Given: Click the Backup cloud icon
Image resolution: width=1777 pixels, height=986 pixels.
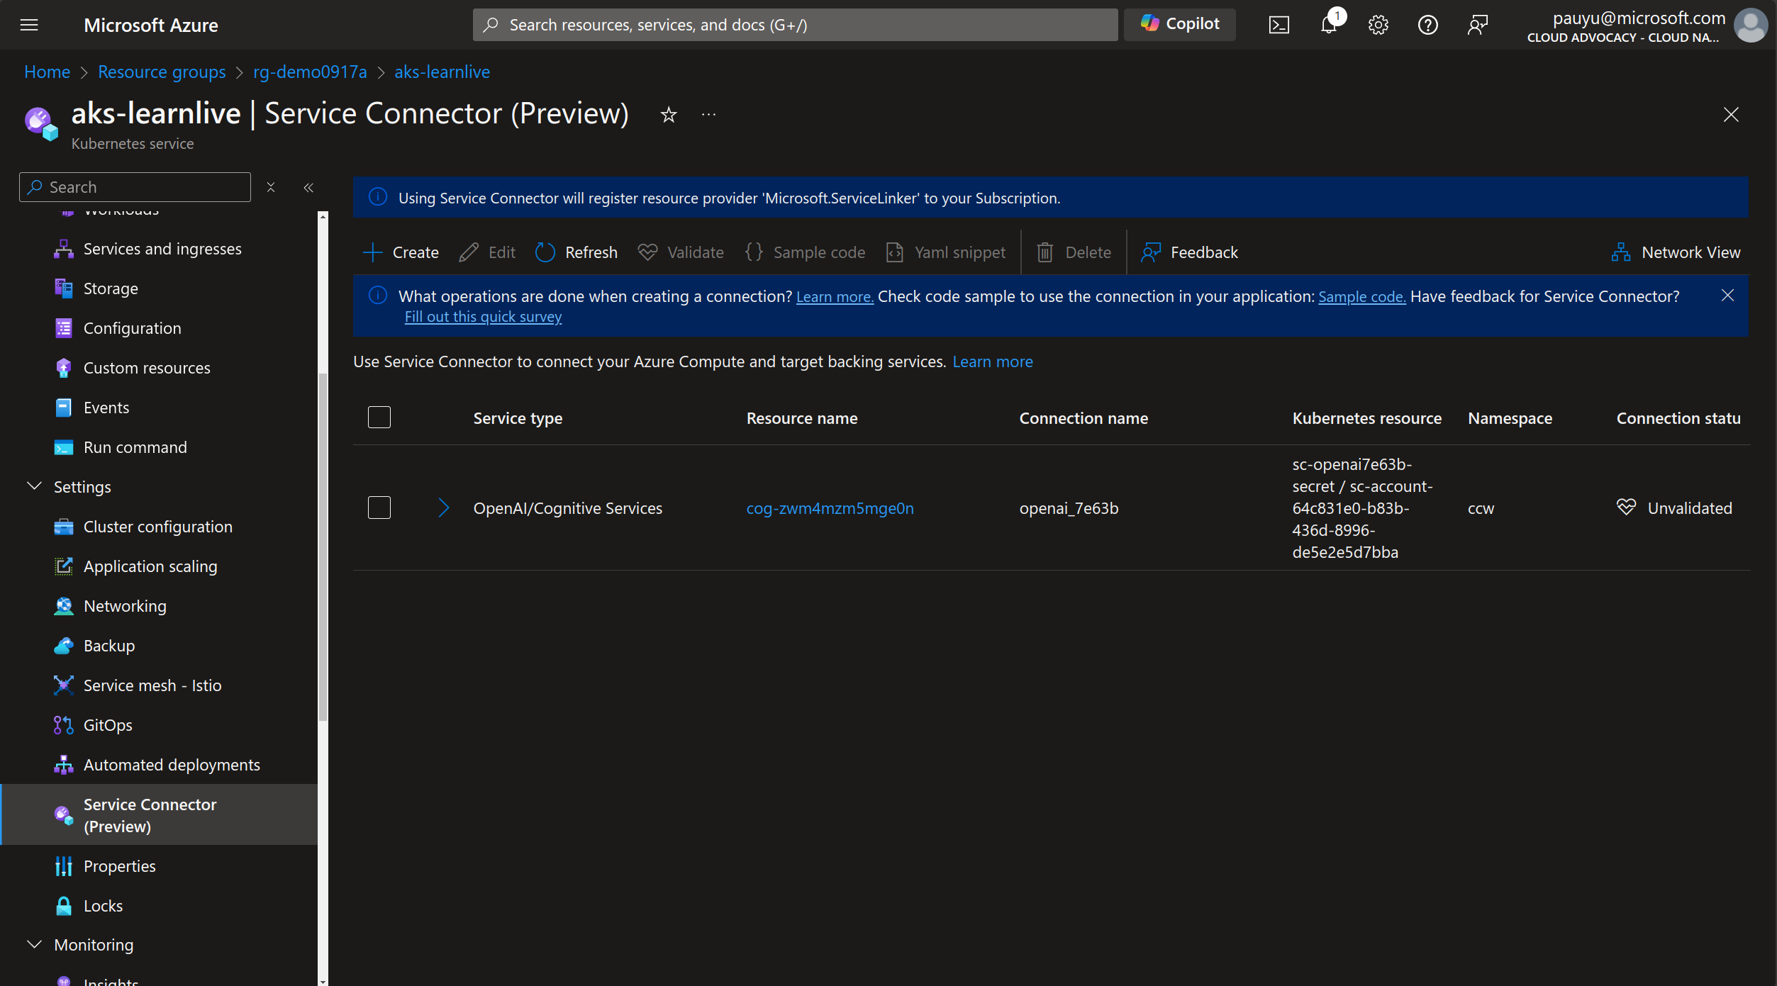Looking at the screenshot, I should pyautogui.click(x=64, y=646).
